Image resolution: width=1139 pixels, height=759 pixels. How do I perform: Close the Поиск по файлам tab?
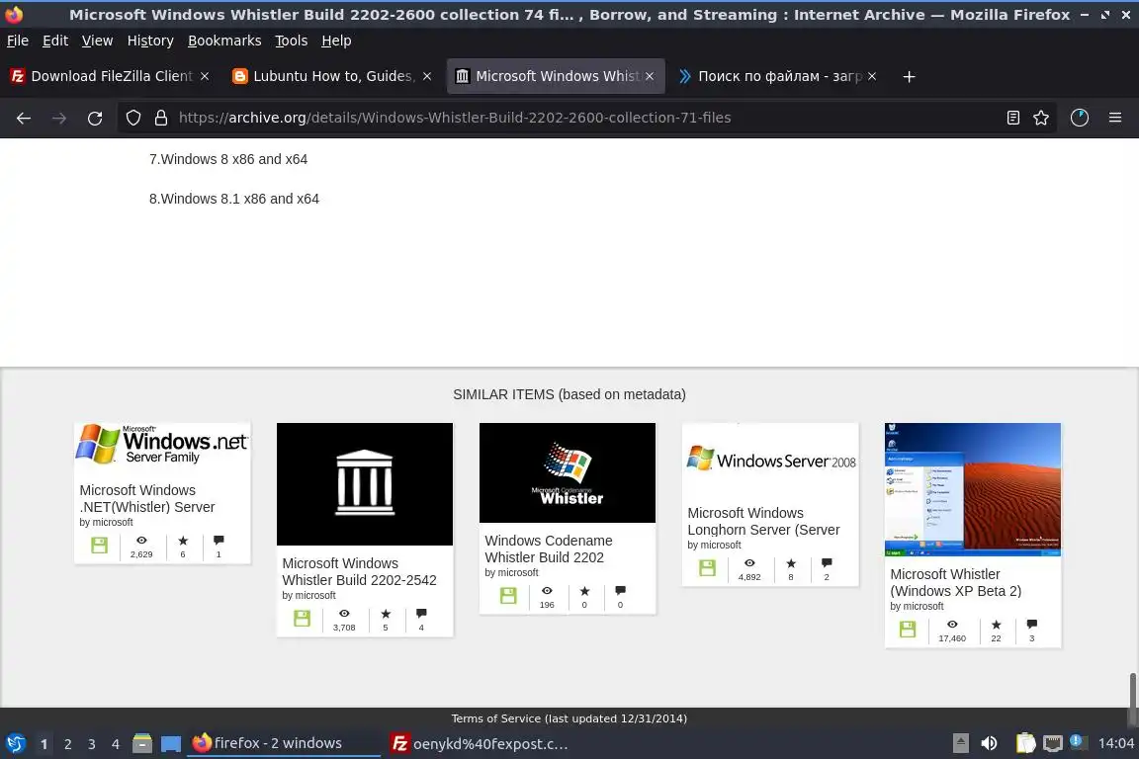tap(872, 76)
